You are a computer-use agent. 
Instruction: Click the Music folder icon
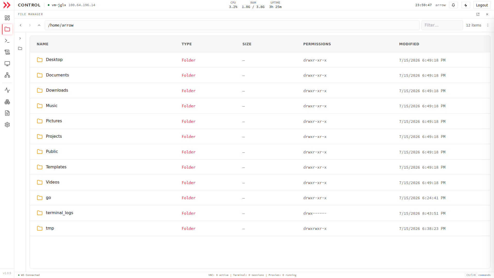coord(40,106)
